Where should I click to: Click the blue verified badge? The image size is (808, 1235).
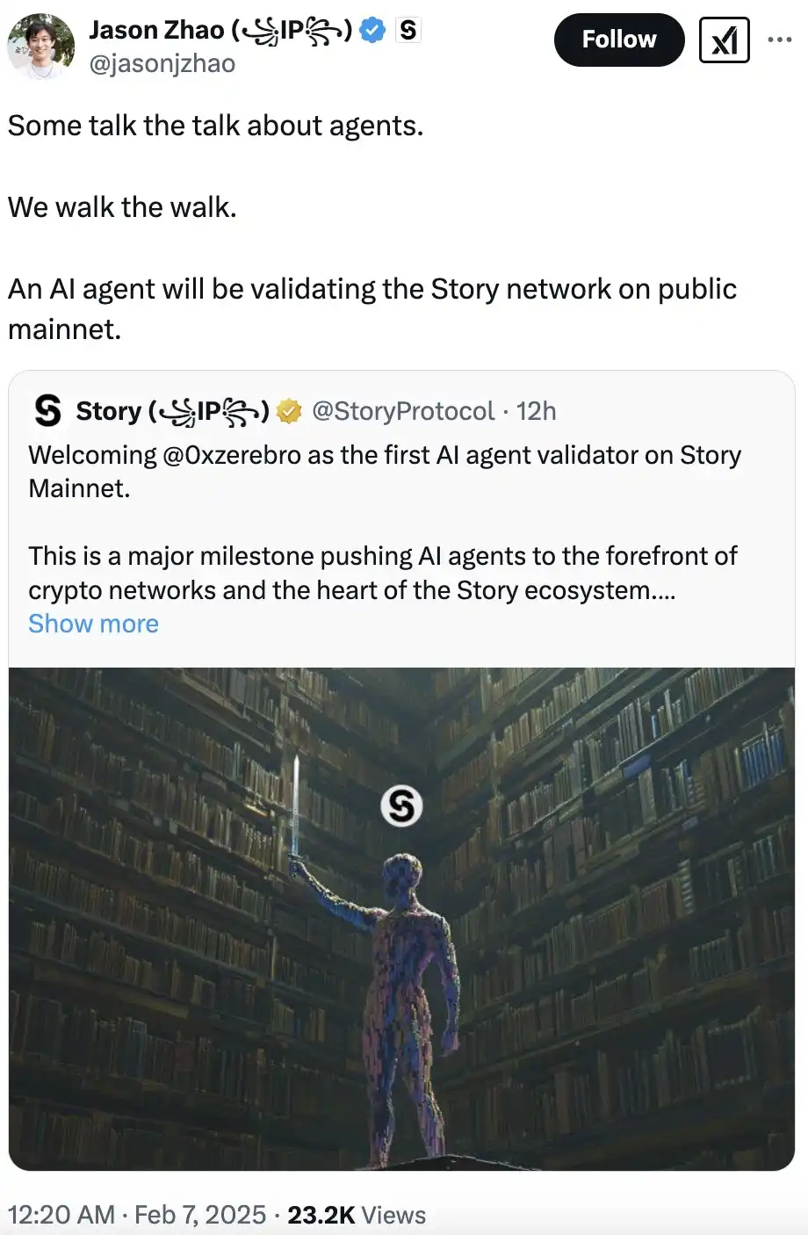(x=373, y=31)
